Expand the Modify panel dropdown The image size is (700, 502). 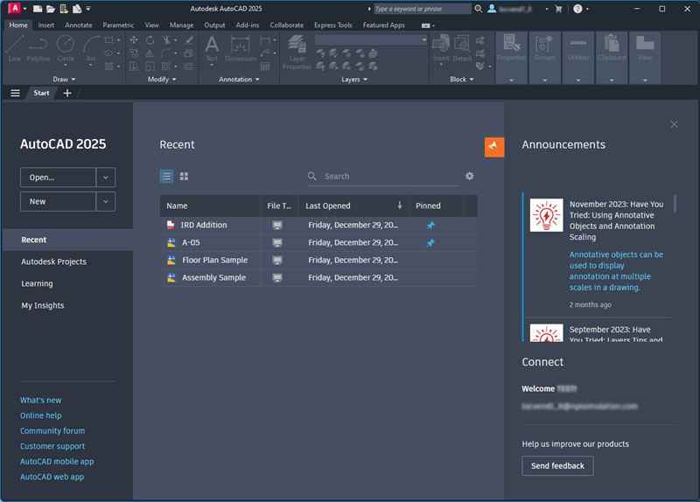point(162,80)
